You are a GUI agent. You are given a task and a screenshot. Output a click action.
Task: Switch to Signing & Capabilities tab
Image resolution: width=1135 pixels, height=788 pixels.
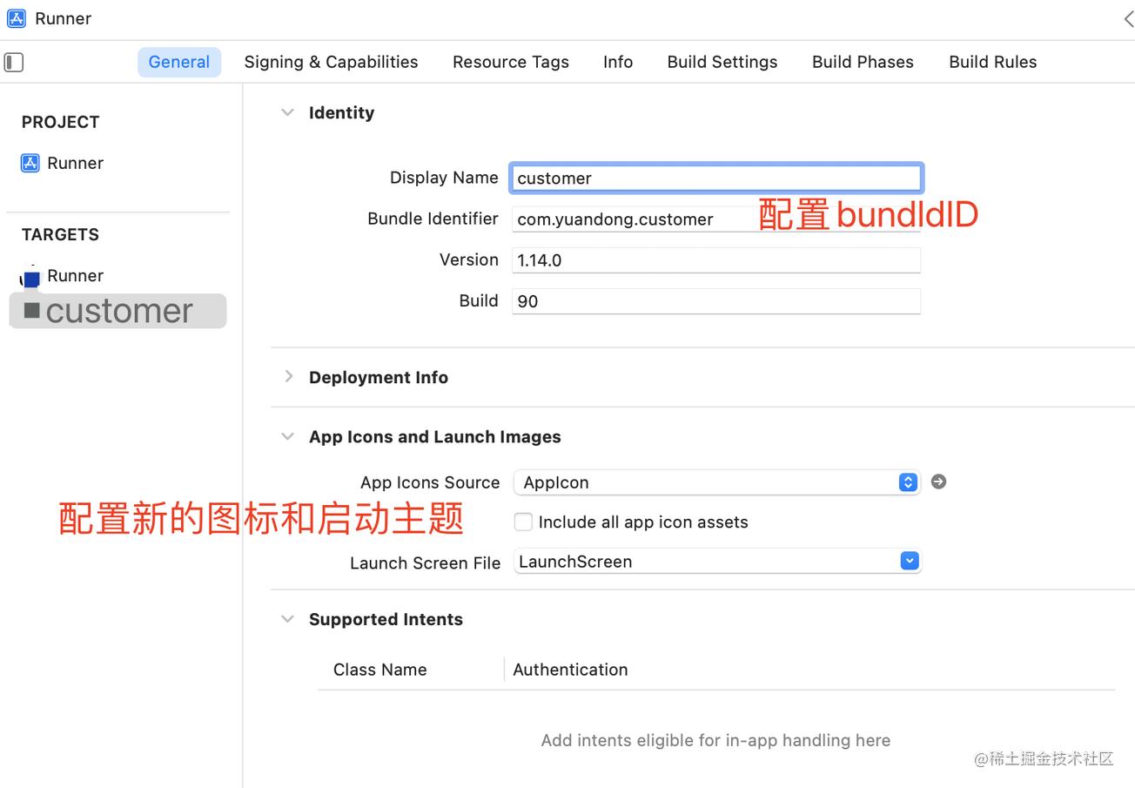(x=331, y=62)
